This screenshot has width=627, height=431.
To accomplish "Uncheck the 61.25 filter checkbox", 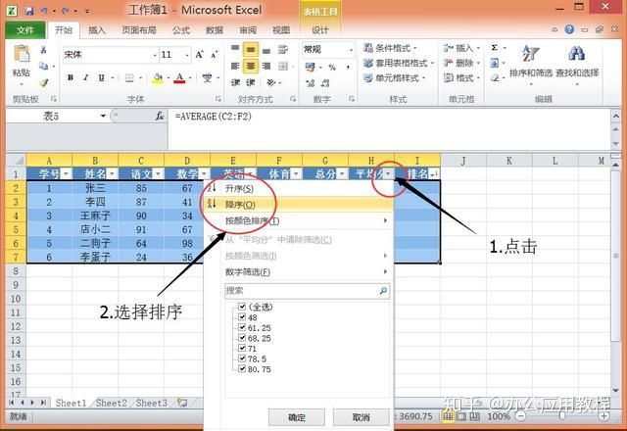I will 242,327.
